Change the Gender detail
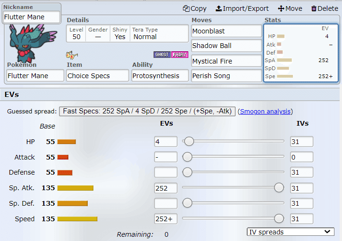The image size is (342, 241). tap(98, 33)
